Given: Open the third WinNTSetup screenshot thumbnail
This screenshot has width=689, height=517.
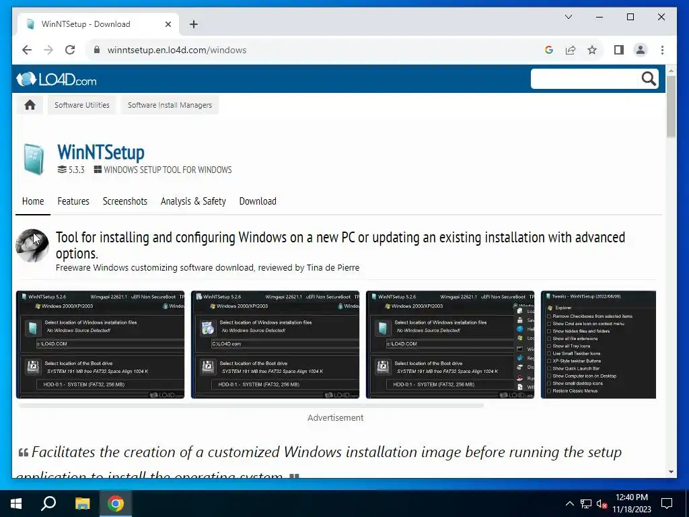Looking at the screenshot, I should pyautogui.click(x=450, y=345).
